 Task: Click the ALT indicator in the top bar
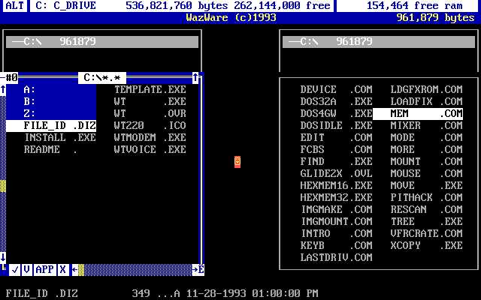click(14, 5)
